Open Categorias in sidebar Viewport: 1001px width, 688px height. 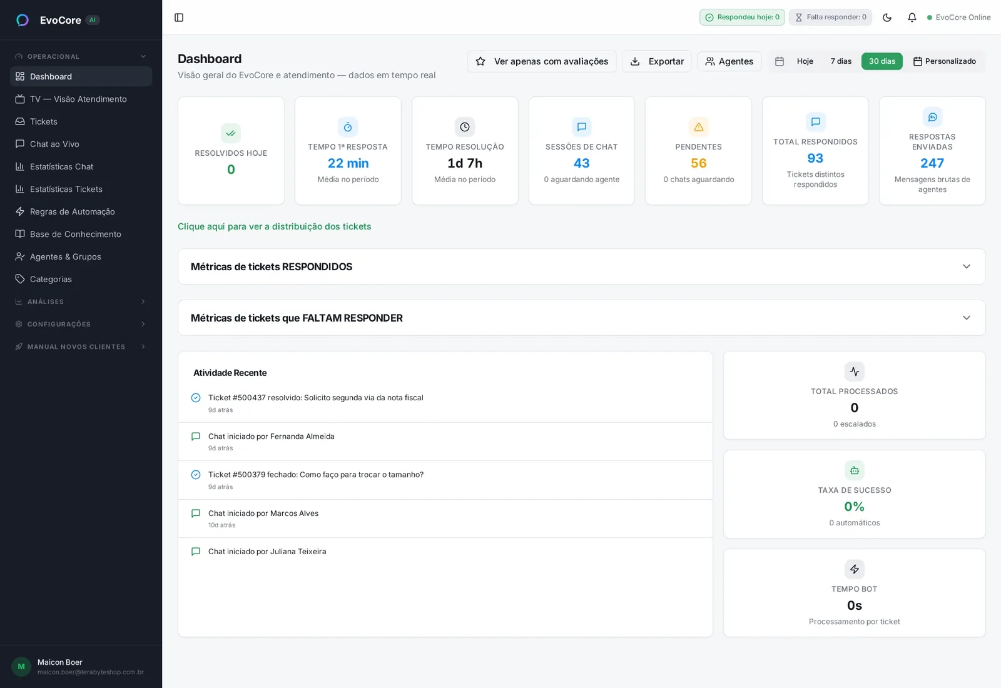click(81, 279)
